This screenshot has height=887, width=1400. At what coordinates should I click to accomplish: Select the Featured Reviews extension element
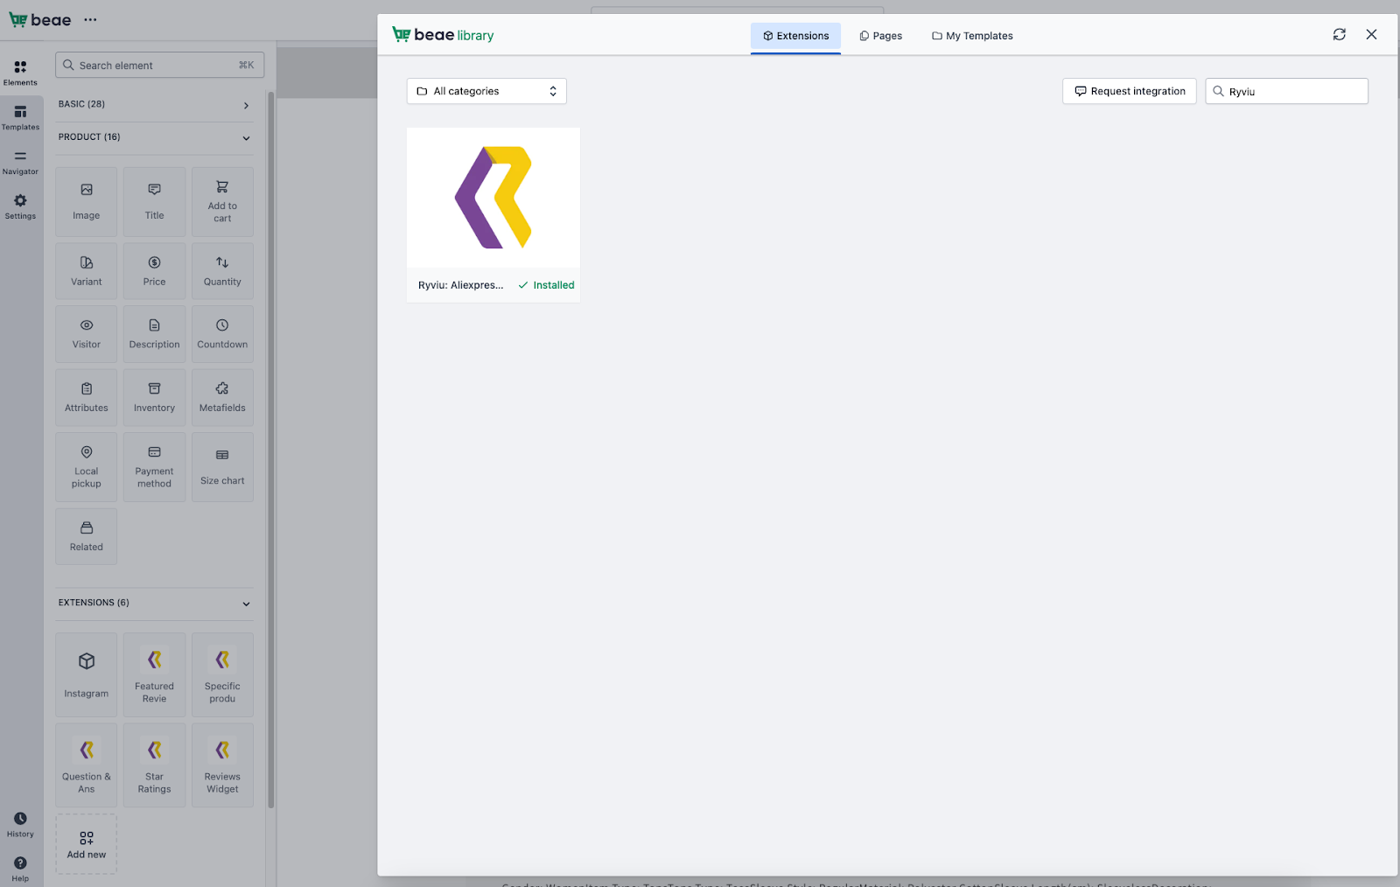[x=155, y=675]
